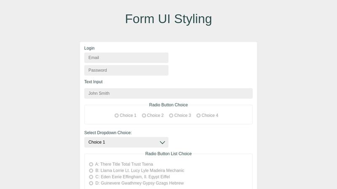This screenshot has height=189, width=337.
Task: Click the Select Dropdown Choice label
Action: coord(108,133)
